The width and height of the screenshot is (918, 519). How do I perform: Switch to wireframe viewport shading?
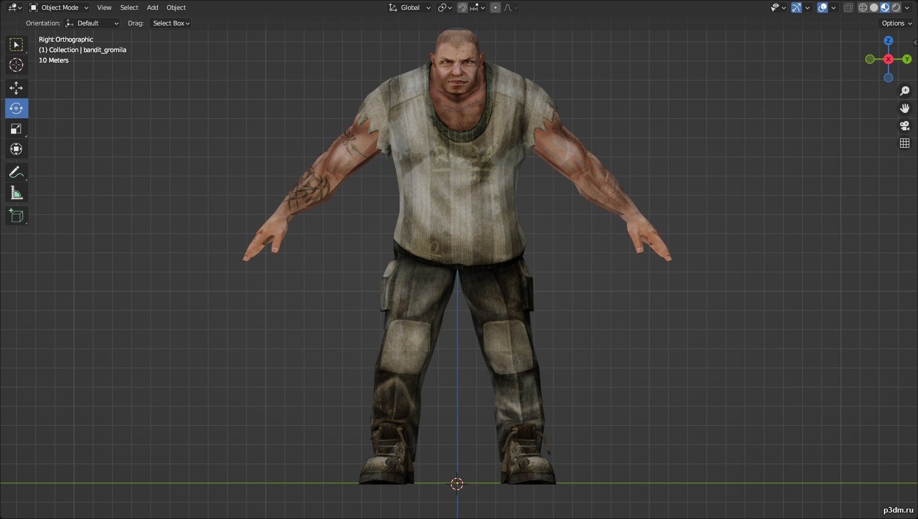(x=863, y=8)
